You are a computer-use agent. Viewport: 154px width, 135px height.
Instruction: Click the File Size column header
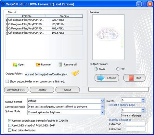coord(64,16)
